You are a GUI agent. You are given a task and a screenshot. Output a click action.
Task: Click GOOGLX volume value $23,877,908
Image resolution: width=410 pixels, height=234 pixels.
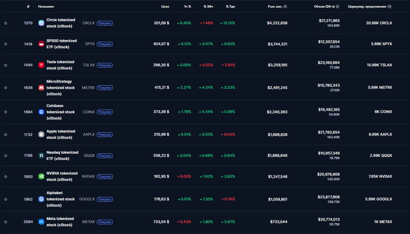pos(329,197)
